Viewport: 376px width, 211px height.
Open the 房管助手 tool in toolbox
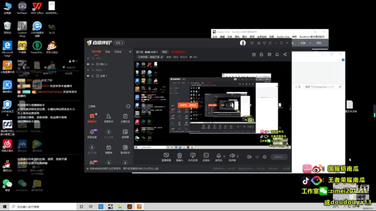pyautogui.click(x=109, y=118)
